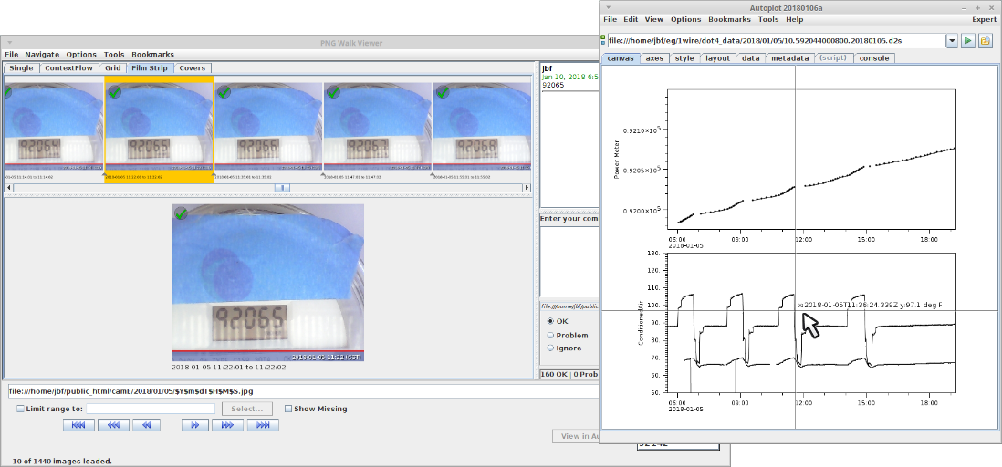Viewport: 1002px width, 467px height.
Task: Click the film strip scrollbar thumb
Action: (x=283, y=187)
